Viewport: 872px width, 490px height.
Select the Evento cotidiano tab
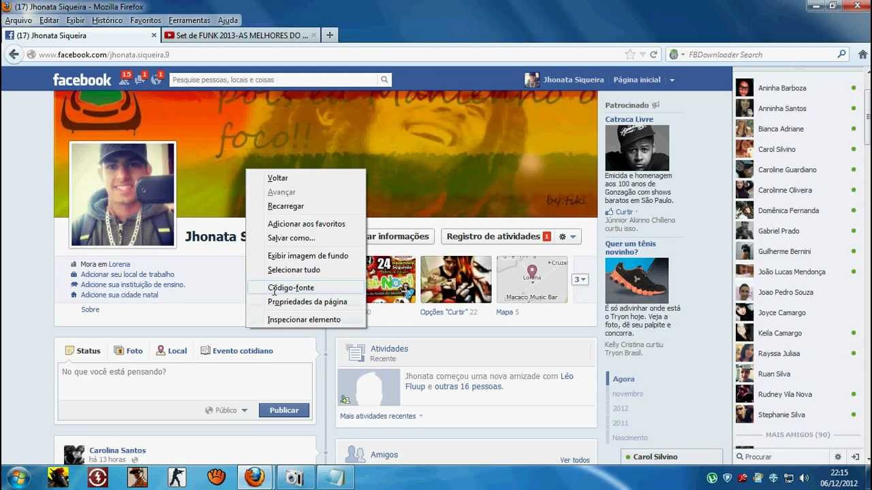(236, 350)
